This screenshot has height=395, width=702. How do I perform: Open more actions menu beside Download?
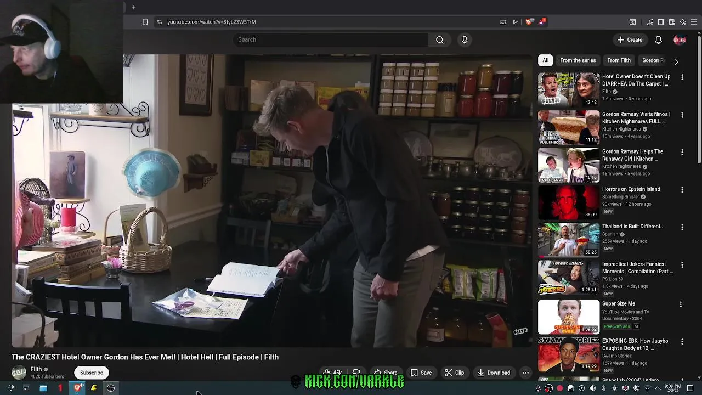[525, 373]
